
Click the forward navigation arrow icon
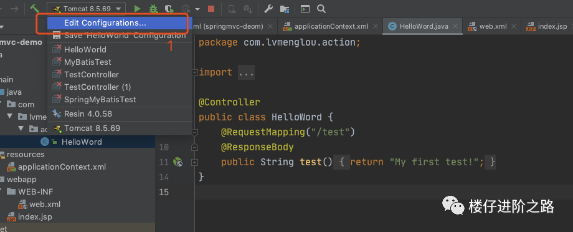click(x=15, y=8)
